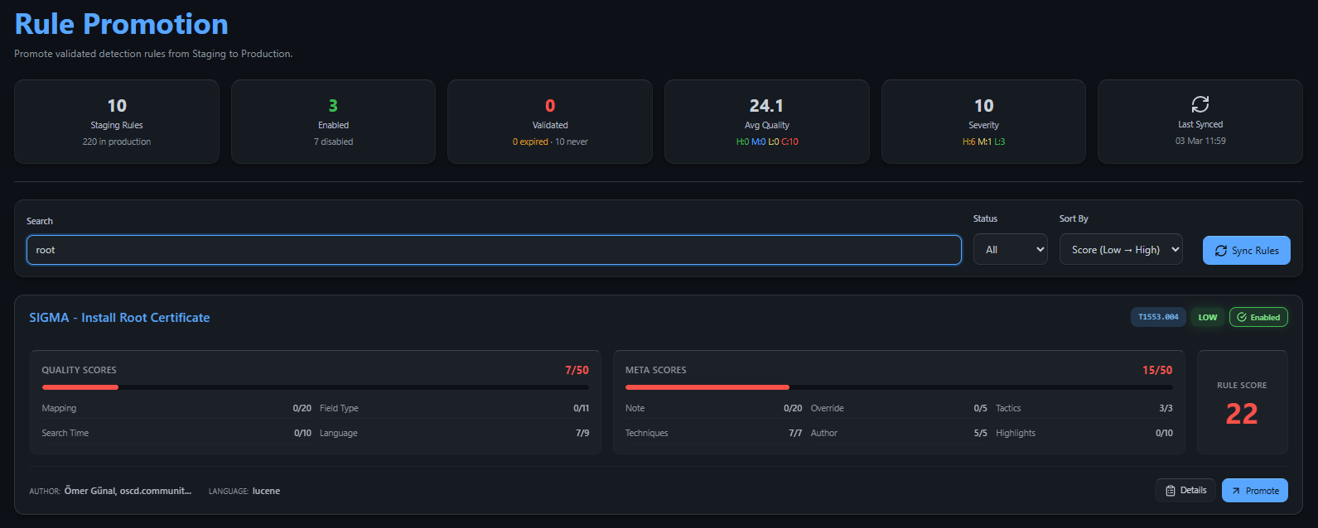Select the Staging Rules stat card
This screenshot has width=1318, height=528.
coord(117,122)
